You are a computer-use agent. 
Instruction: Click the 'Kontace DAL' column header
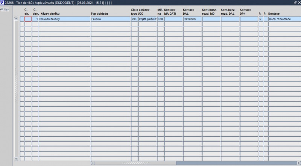tap(189, 12)
